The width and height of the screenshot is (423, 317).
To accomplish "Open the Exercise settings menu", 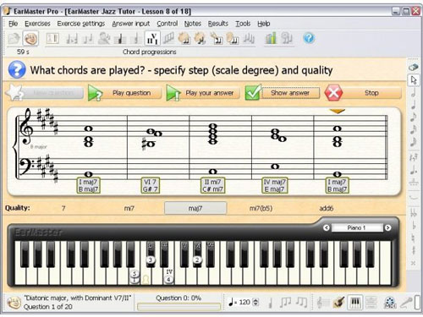I will click(x=81, y=24).
